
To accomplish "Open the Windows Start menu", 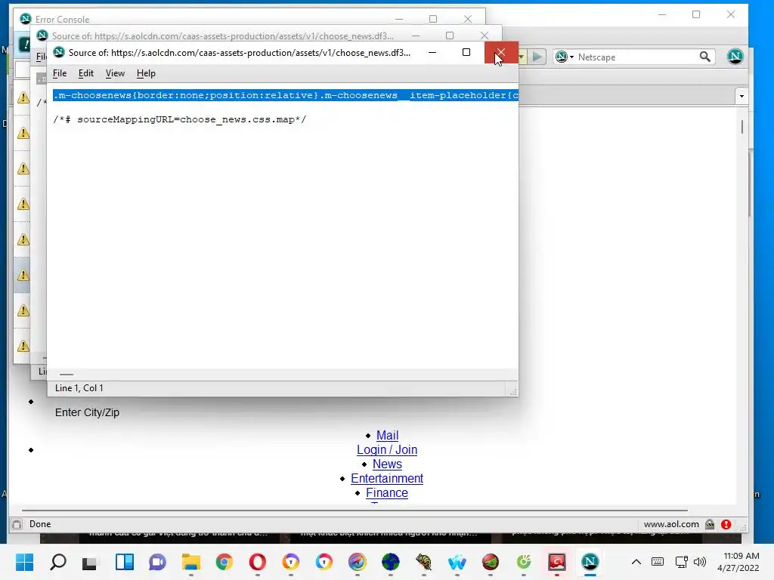I will pyautogui.click(x=25, y=562).
